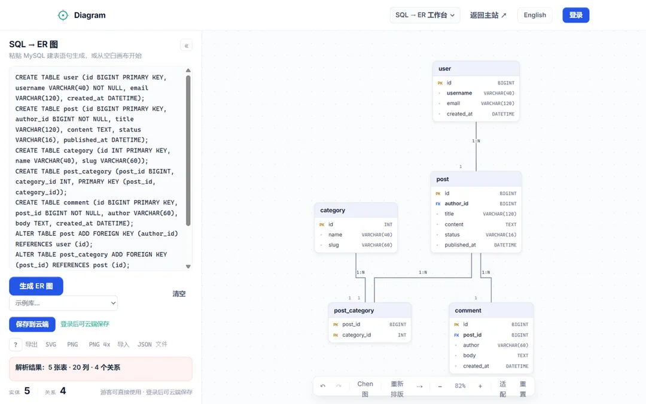Click the 生成 ER 图 button

(x=36, y=286)
